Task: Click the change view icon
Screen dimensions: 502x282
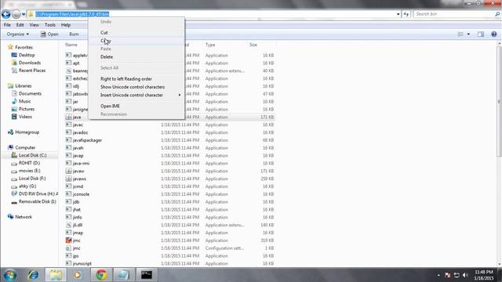Action: click(460, 34)
